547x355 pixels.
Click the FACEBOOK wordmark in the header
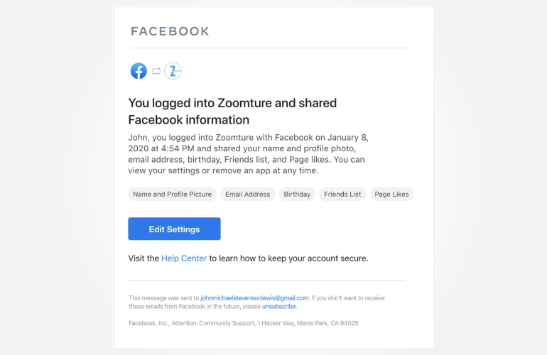(170, 31)
